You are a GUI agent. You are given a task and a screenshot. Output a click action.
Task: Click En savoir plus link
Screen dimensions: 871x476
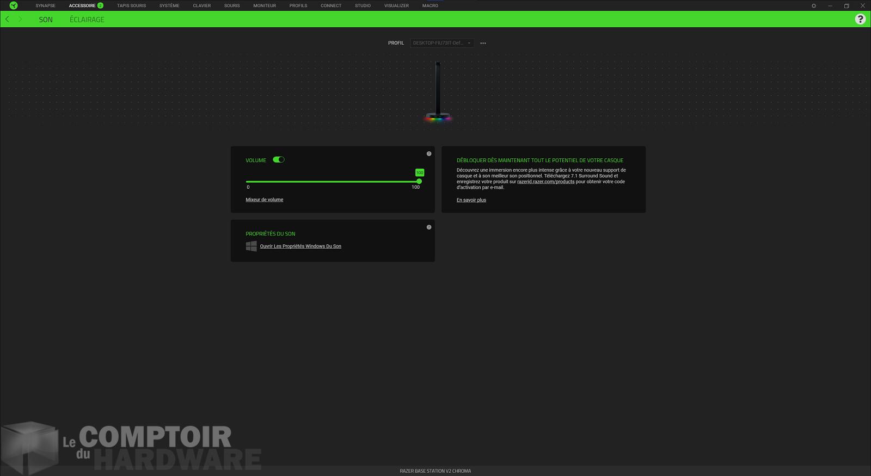point(471,200)
